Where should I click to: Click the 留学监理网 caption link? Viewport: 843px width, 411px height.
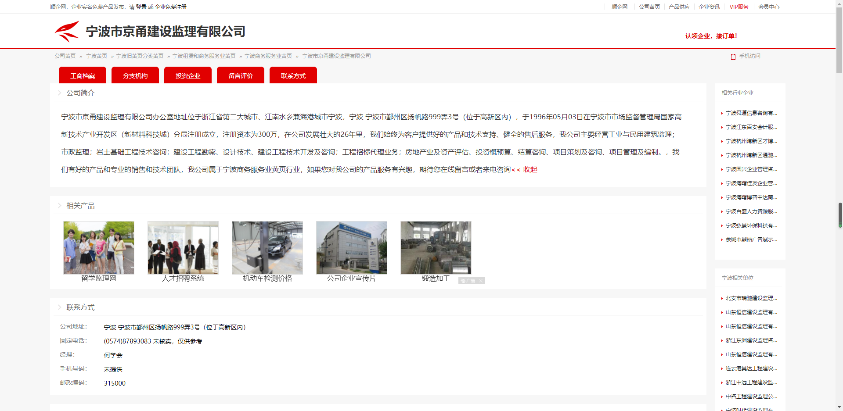coord(99,279)
